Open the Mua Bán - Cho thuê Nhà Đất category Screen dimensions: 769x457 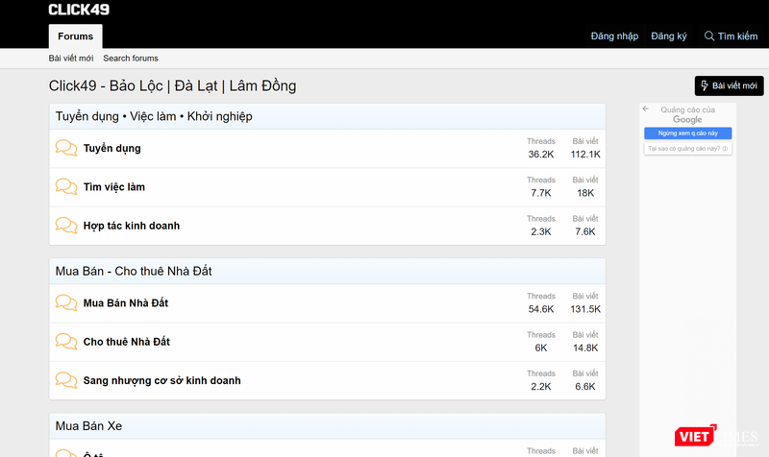[134, 271]
